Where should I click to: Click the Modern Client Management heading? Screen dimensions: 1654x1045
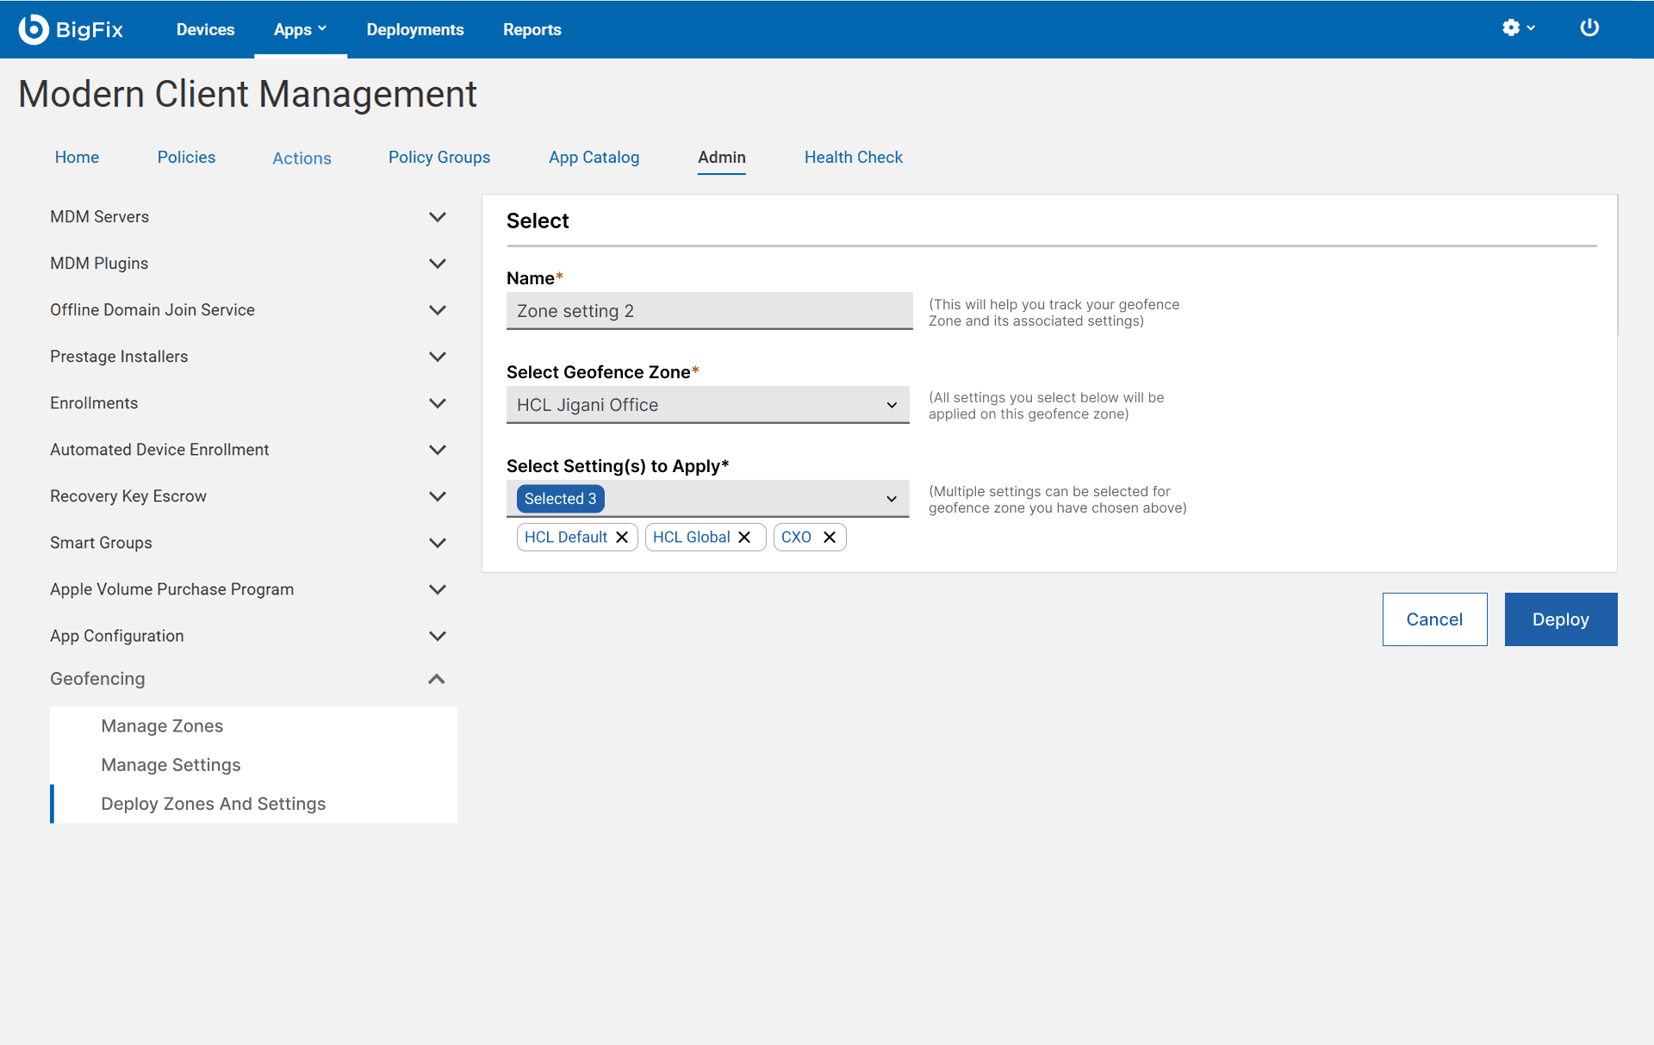click(248, 95)
